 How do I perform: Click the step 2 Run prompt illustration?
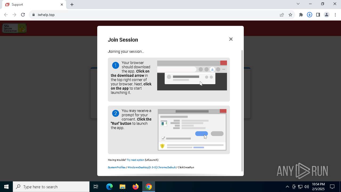click(192, 130)
